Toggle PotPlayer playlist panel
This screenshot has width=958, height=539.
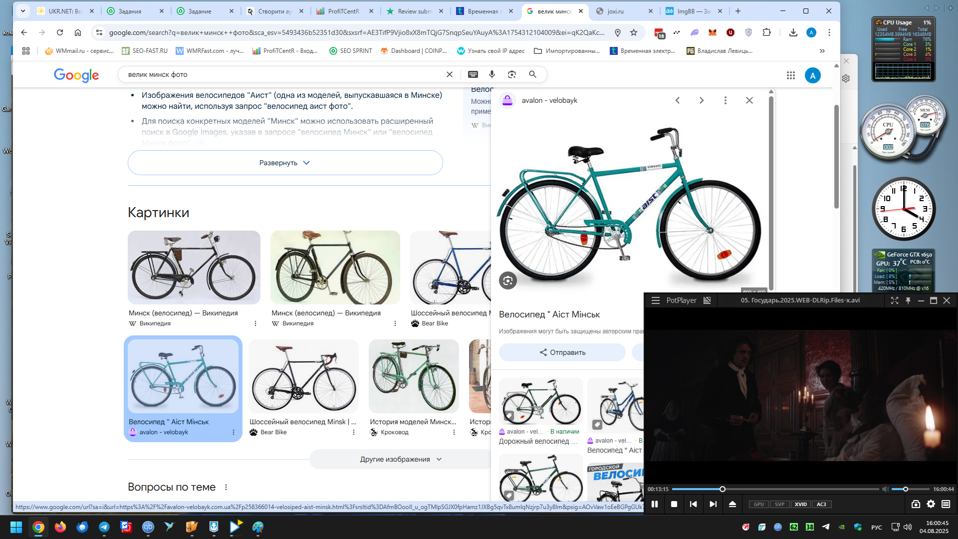point(946,504)
